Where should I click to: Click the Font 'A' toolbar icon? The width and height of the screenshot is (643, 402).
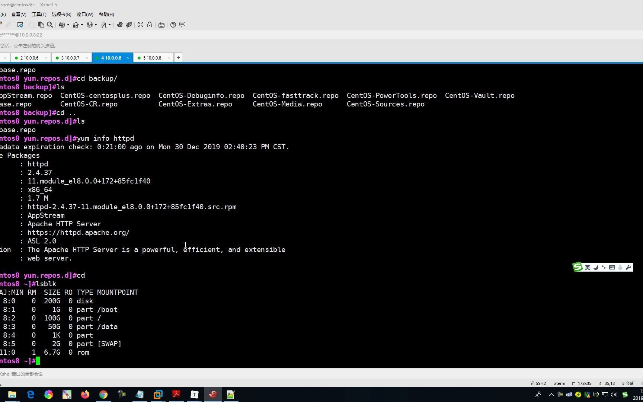(x=103, y=25)
